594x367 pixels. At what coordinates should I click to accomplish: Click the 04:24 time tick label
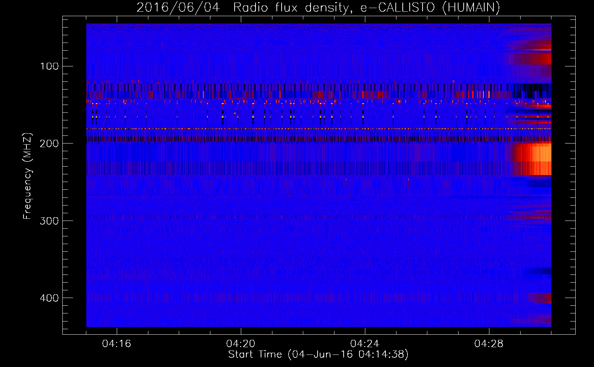[x=365, y=344]
